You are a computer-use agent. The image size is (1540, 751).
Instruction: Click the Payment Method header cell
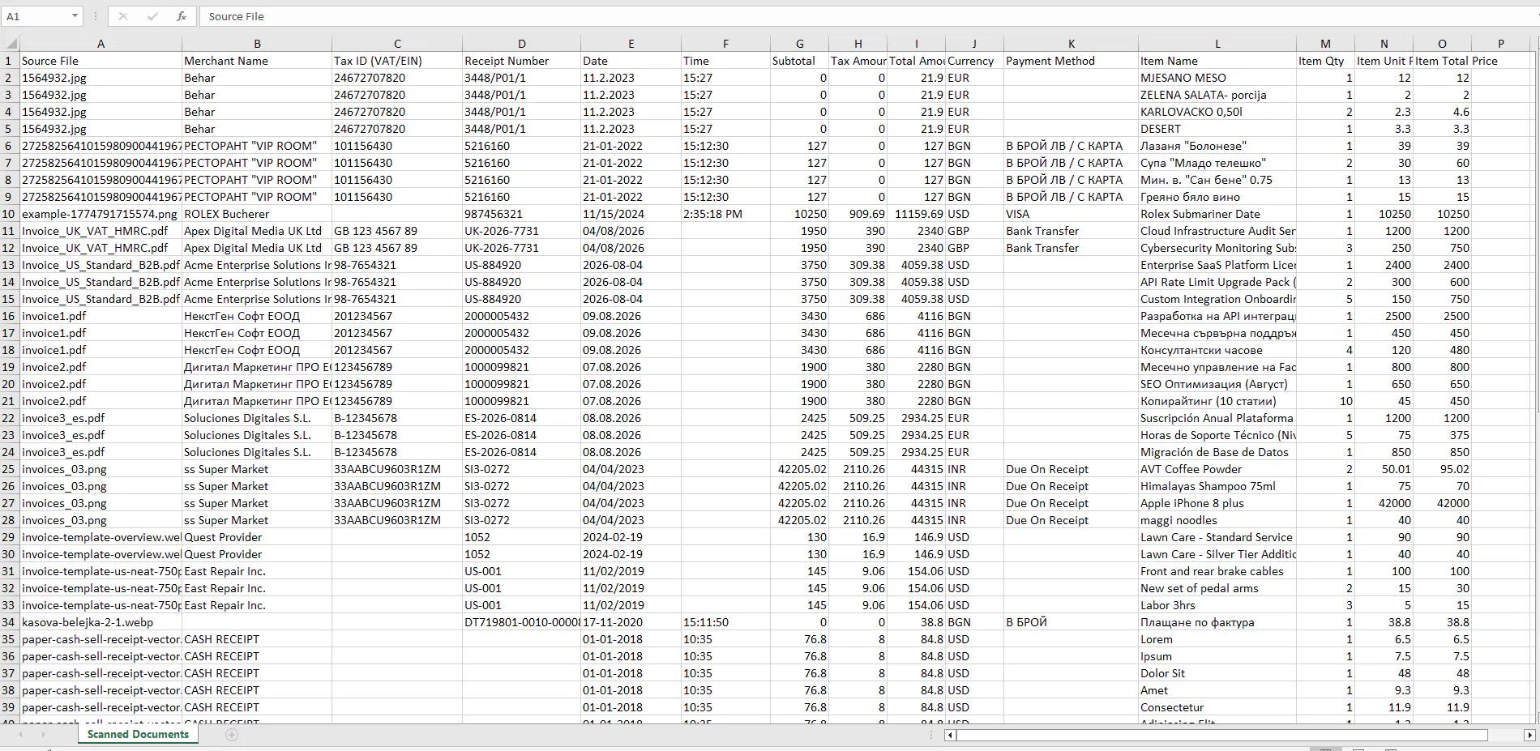click(x=1072, y=61)
